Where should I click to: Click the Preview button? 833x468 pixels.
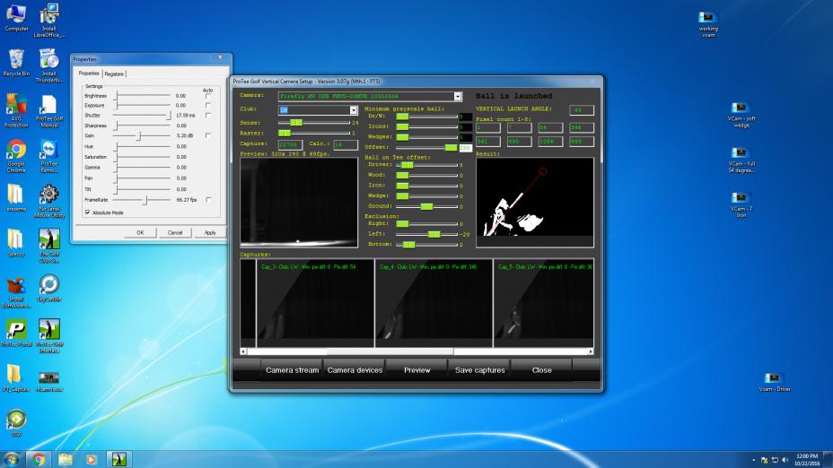pos(417,370)
